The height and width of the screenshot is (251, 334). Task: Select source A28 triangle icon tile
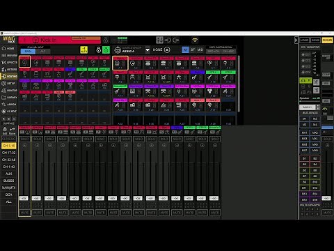click(x=166, y=105)
